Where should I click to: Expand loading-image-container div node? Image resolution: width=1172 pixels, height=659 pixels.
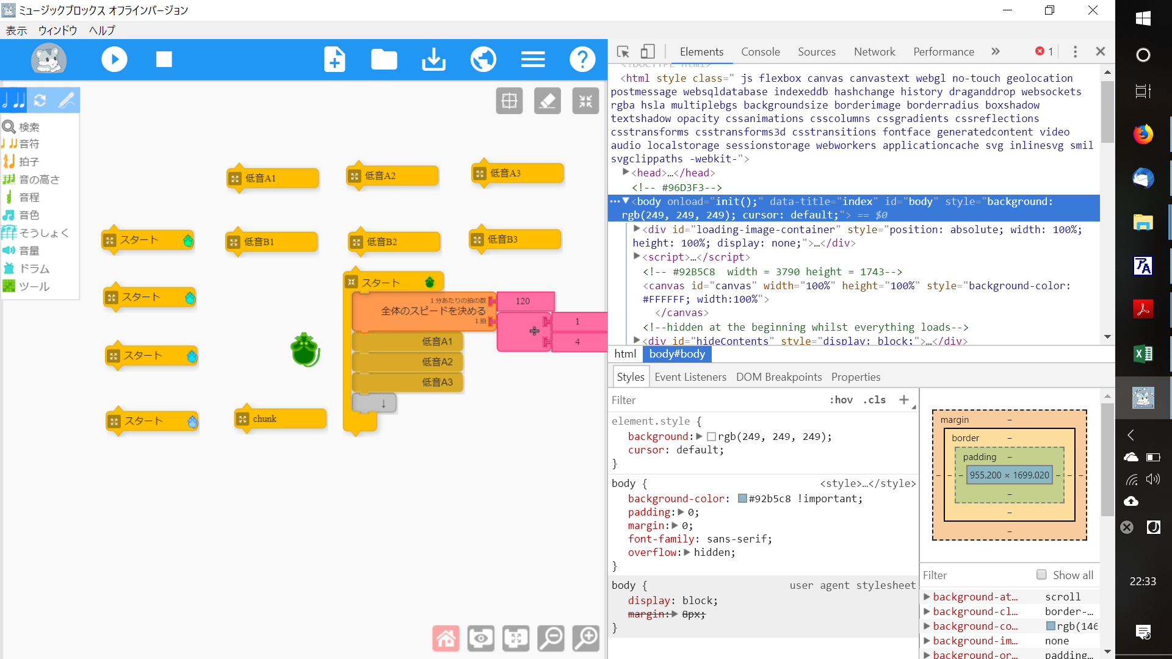pos(637,229)
